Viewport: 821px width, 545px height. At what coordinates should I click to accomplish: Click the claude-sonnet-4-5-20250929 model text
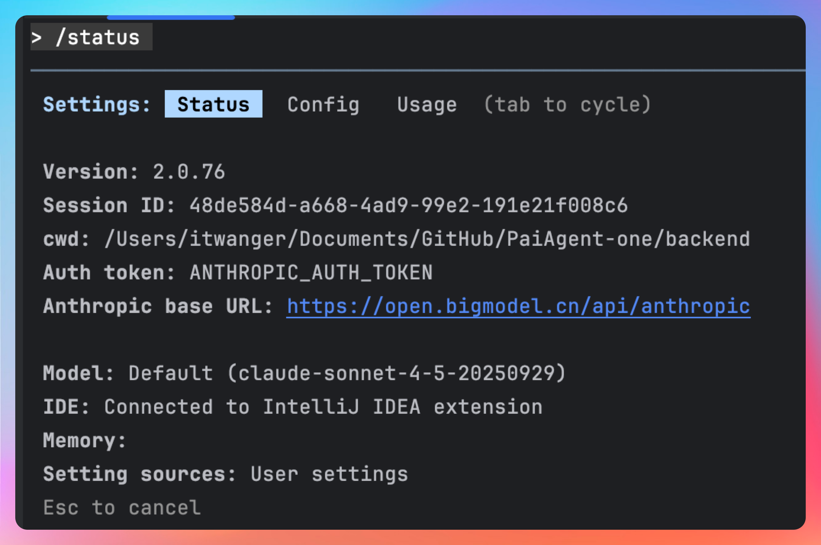[396, 373]
